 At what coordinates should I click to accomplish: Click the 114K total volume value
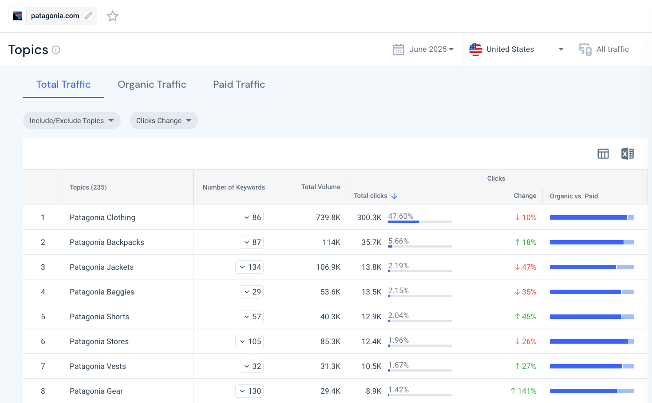pyautogui.click(x=332, y=242)
